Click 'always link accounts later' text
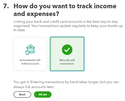Screen dimensions: 125x101 pyautogui.click(x=34, y=87)
